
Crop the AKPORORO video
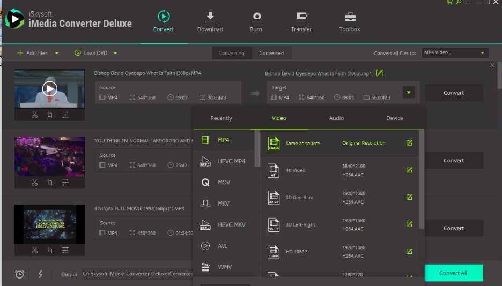click(50, 183)
